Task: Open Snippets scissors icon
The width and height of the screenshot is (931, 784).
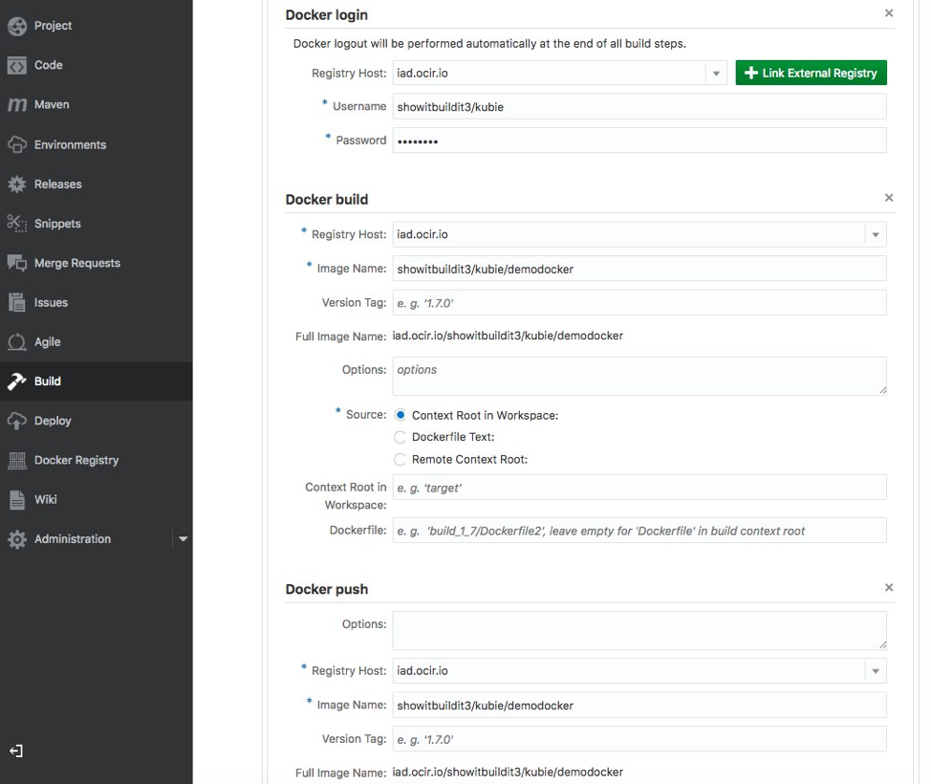Action: [16, 224]
